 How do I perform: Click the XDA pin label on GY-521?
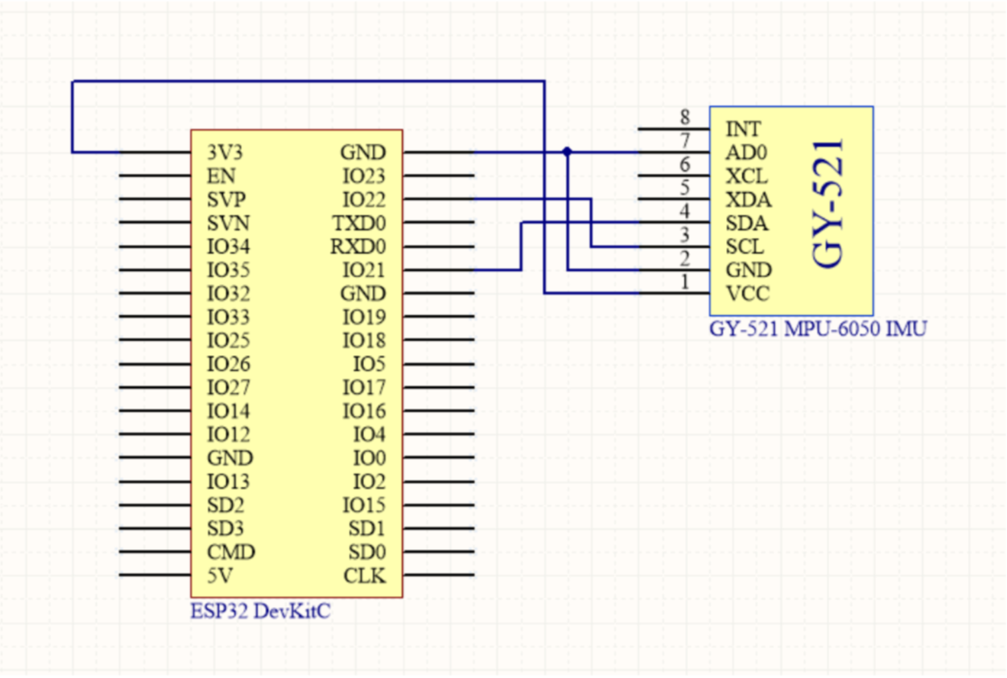pyautogui.click(x=748, y=199)
